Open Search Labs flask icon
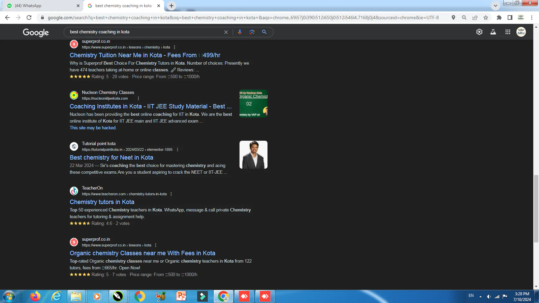This screenshot has width=539, height=303. click(493, 32)
